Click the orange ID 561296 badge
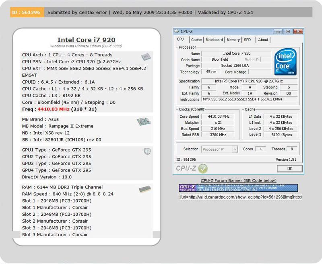322x264 pixels. [26, 12]
